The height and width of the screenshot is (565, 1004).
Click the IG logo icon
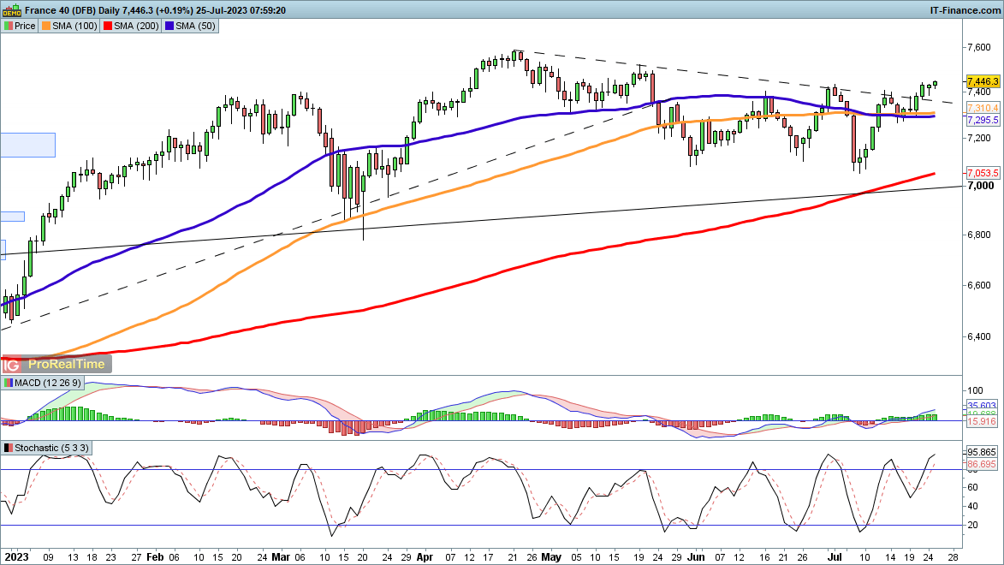(11, 365)
